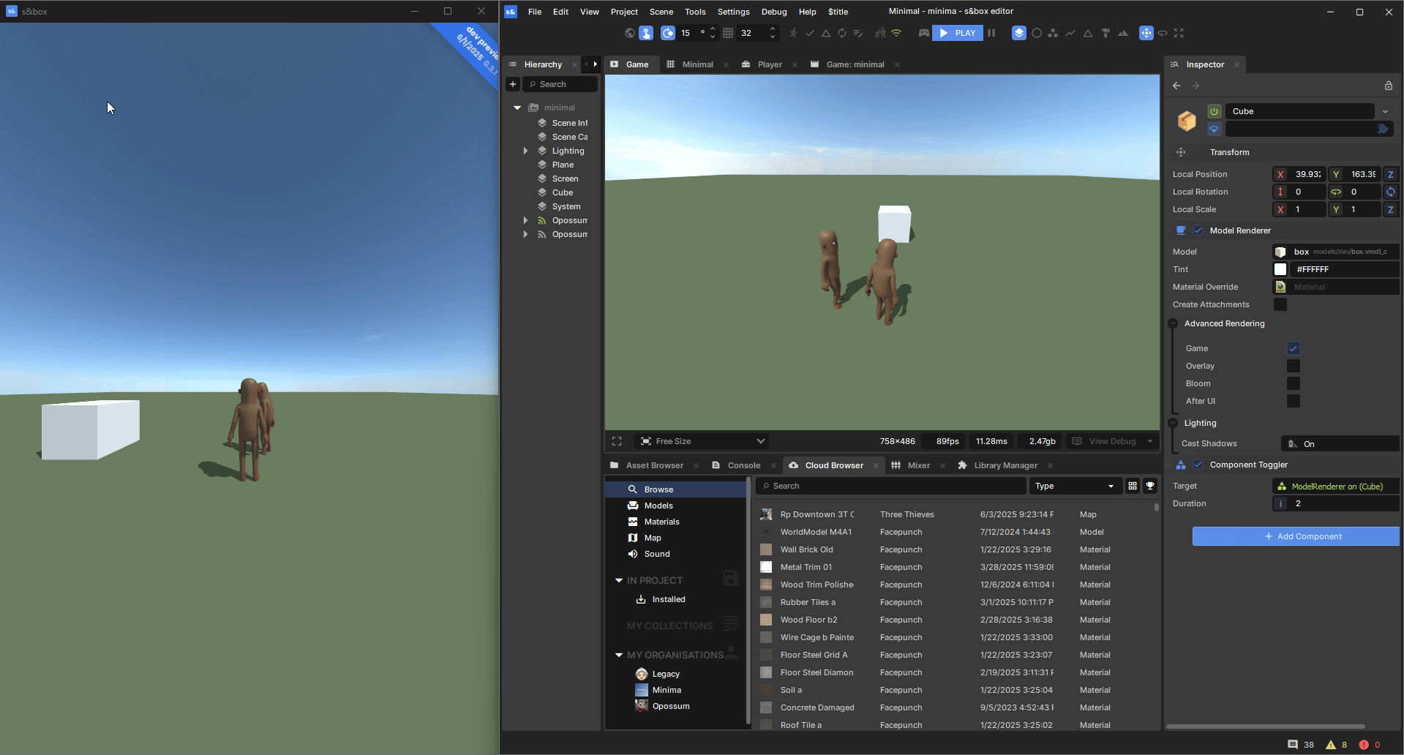Toggle the angle snap icon beside 15
Image resolution: width=1404 pixels, height=755 pixels.
coord(668,33)
